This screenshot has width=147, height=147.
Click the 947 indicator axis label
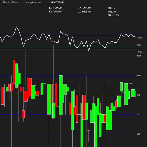(140, 52)
